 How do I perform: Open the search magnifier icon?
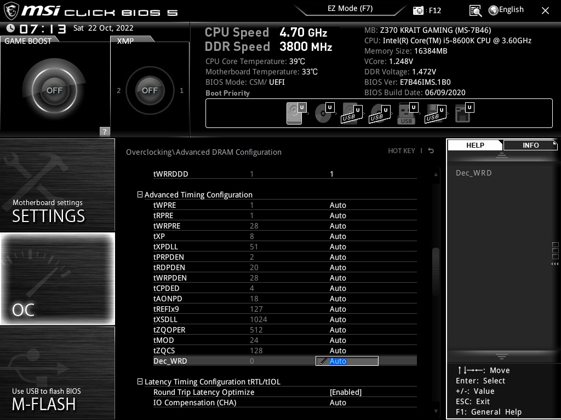point(475,11)
